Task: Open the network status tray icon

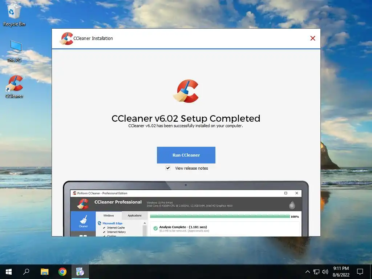Action: (316, 272)
